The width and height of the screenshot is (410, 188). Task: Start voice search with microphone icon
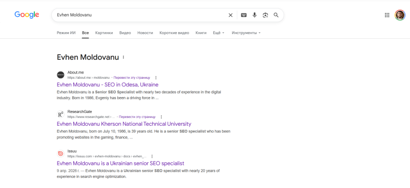pos(254,15)
